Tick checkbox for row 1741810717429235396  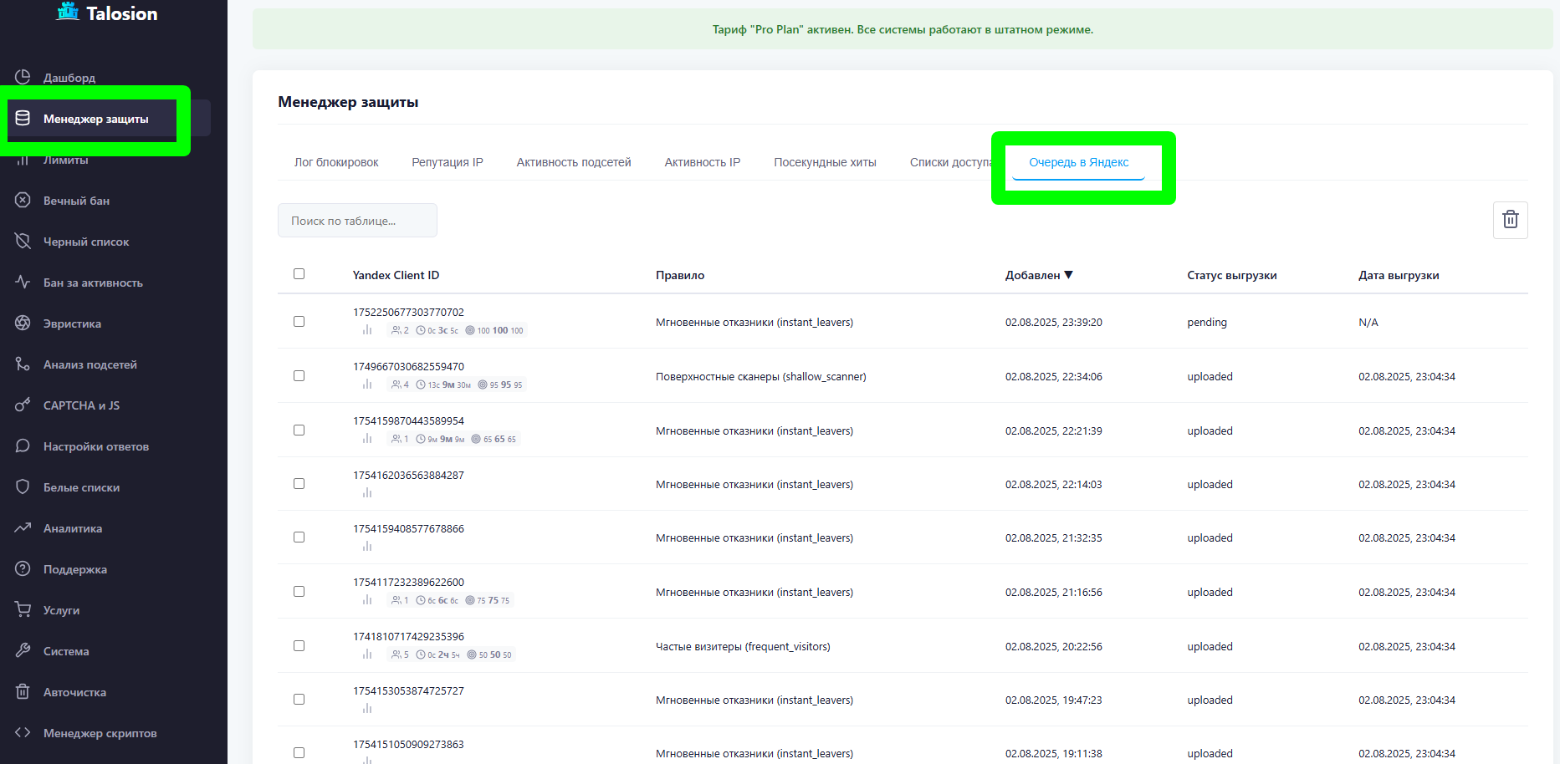[x=299, y=646]
